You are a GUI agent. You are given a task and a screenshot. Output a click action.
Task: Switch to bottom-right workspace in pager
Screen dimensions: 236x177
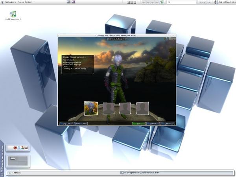tap(23, 163)
